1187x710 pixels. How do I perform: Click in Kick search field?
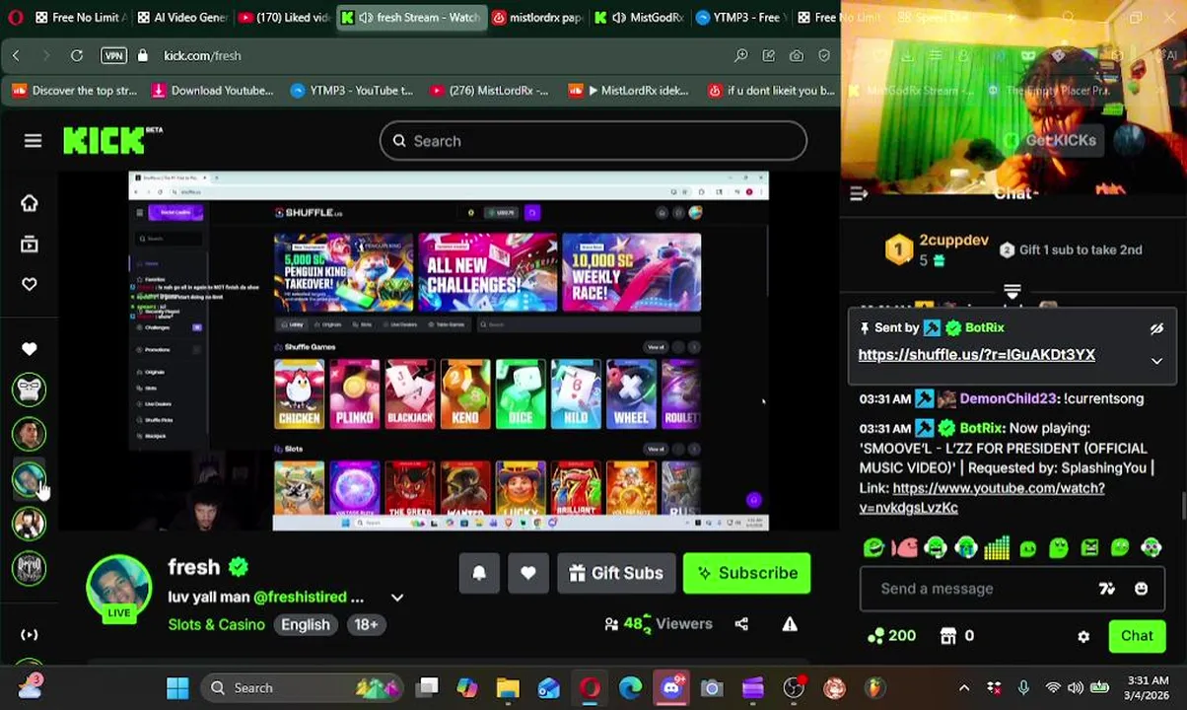[593, 141]
